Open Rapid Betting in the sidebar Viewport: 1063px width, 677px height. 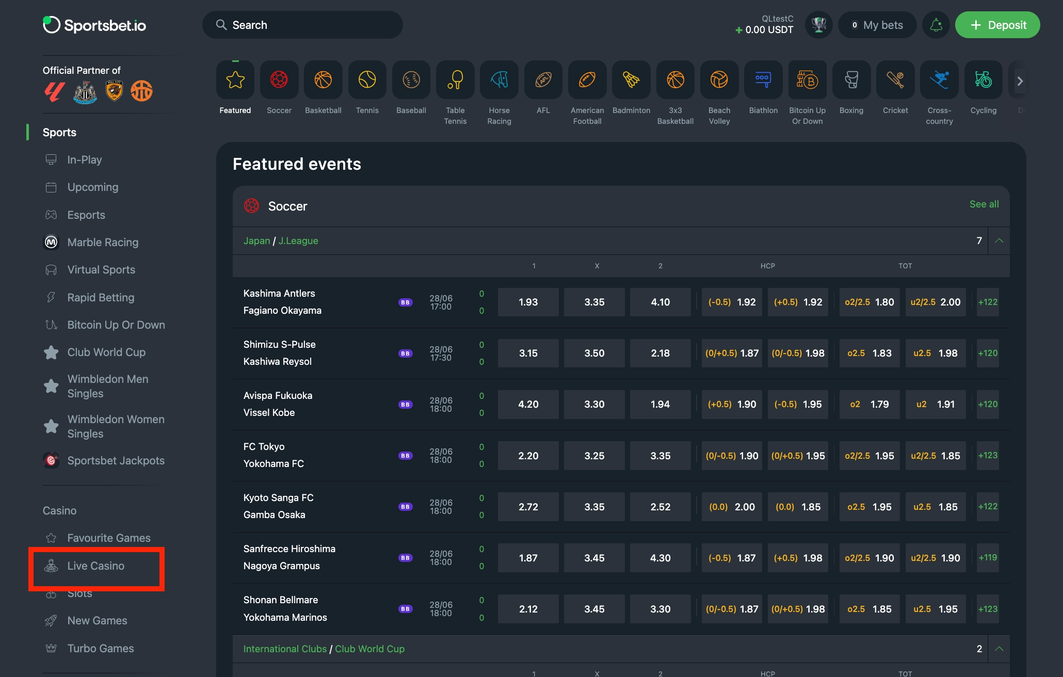click(x=101, y=298)
